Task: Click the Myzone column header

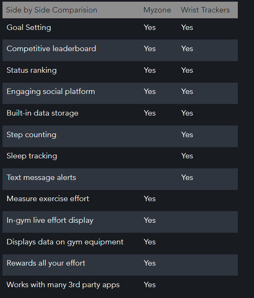Action: coord(157,10)
